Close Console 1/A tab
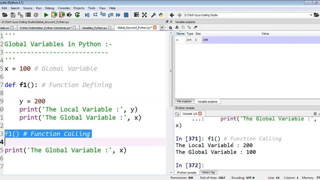The height and width of the screenshot is (180, 320). click(200, 113)
